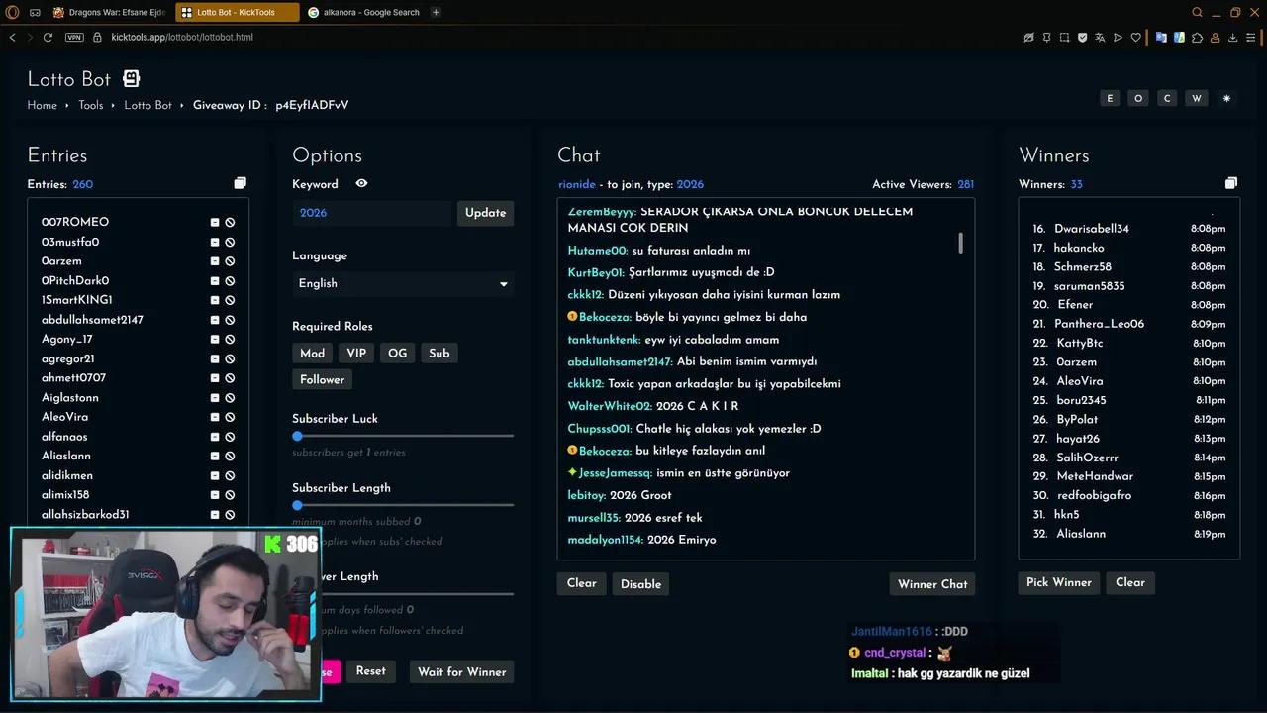Switch theme with the sun icon
Viewport: 1267px width, 713px height.
tap(1226, 99)
